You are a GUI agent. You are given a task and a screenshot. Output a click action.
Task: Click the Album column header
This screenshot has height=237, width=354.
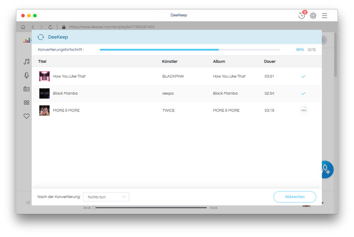[x=219, y=61]
